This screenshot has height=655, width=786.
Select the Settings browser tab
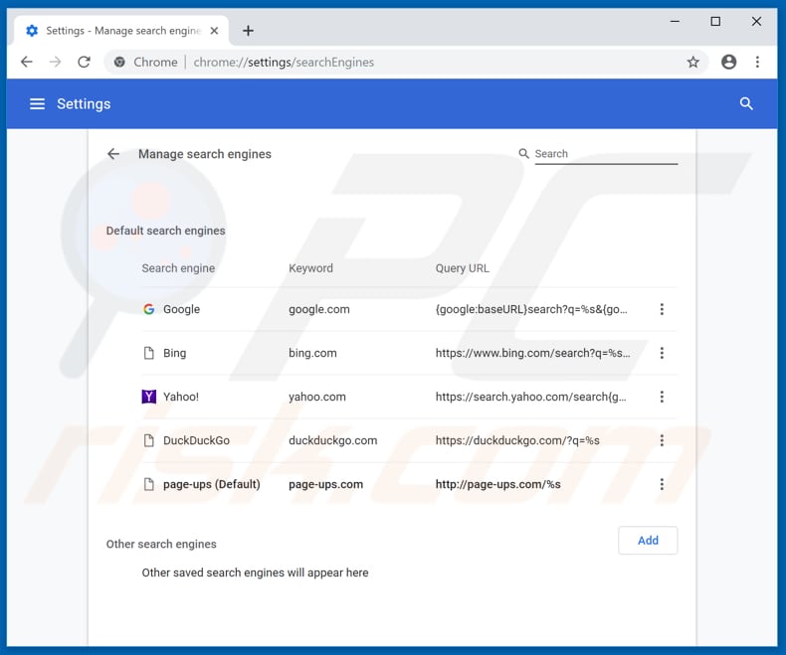point(121,31)
